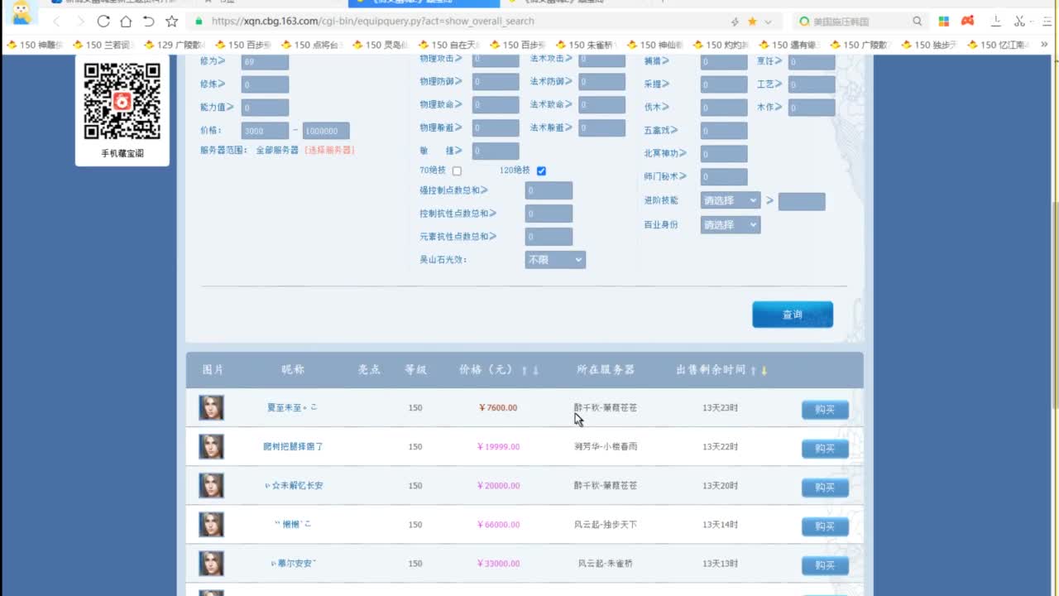
Task: Click the download icon in browser toolbar
Action: pyautogui.click(x=996, y=22)
